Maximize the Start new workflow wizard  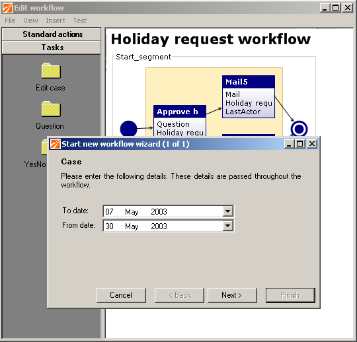(300, 144)
